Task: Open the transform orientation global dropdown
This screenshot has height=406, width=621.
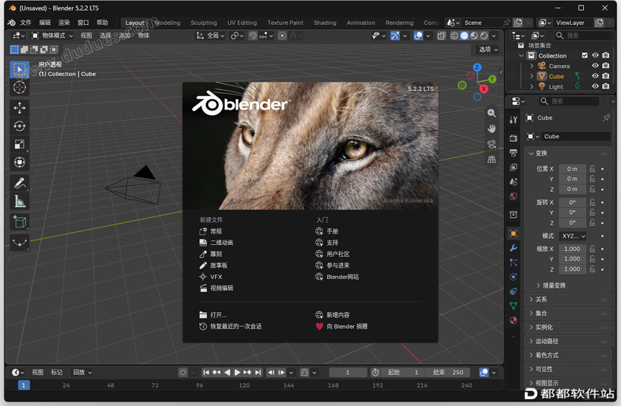Action: [x=211, y=36]
